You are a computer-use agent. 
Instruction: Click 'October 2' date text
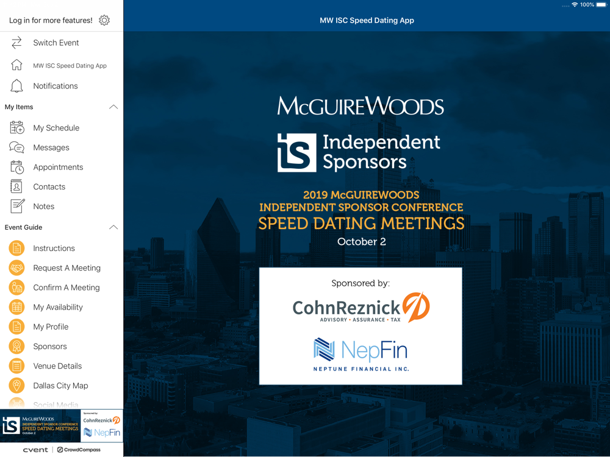[361, 242]
